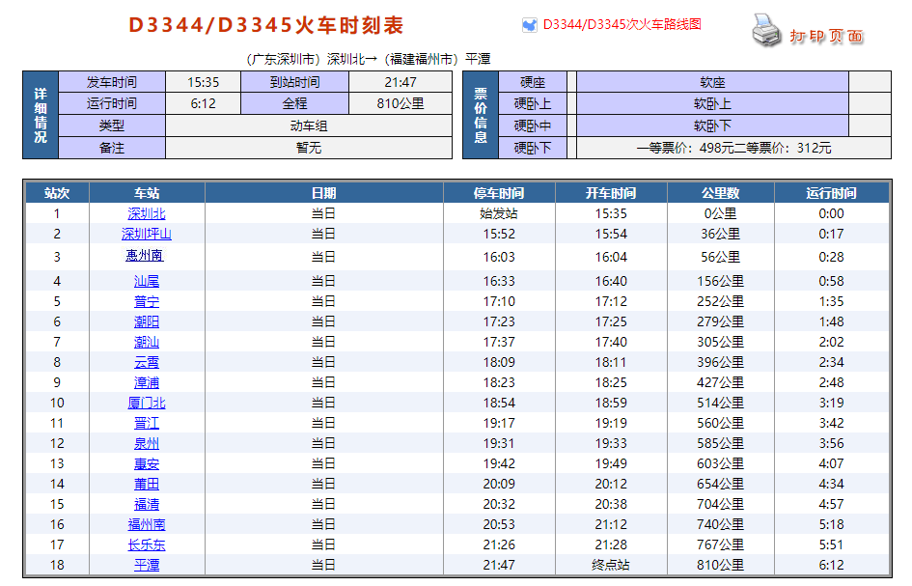Open the 福州南 station link
The width and height of the screenshot is (912, 586).
(147, 524)
